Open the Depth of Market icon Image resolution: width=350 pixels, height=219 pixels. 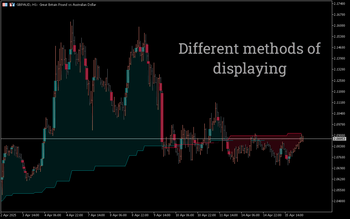(12, 5)
